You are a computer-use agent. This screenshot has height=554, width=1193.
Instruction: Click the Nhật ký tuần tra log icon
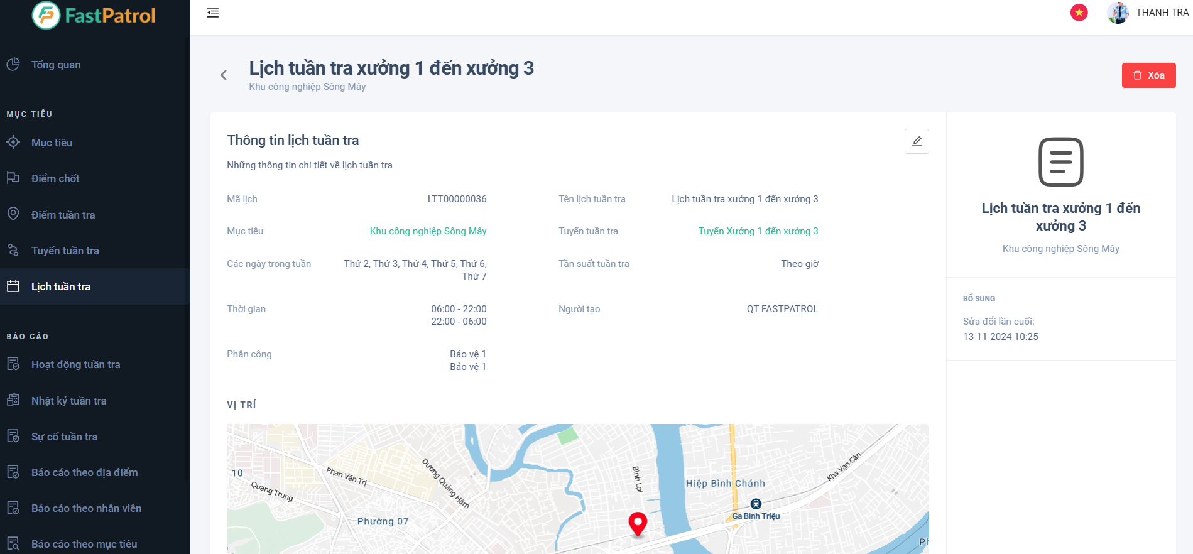(x=13, y=400)
